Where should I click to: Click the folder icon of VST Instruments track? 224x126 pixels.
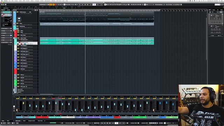click(14, 91)
